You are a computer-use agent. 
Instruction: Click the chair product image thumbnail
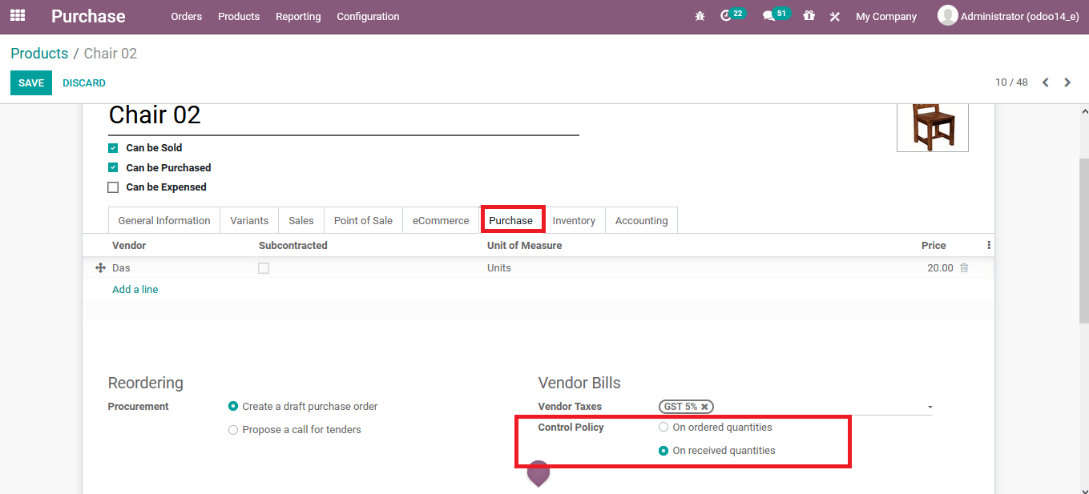[x=933, y=127]
